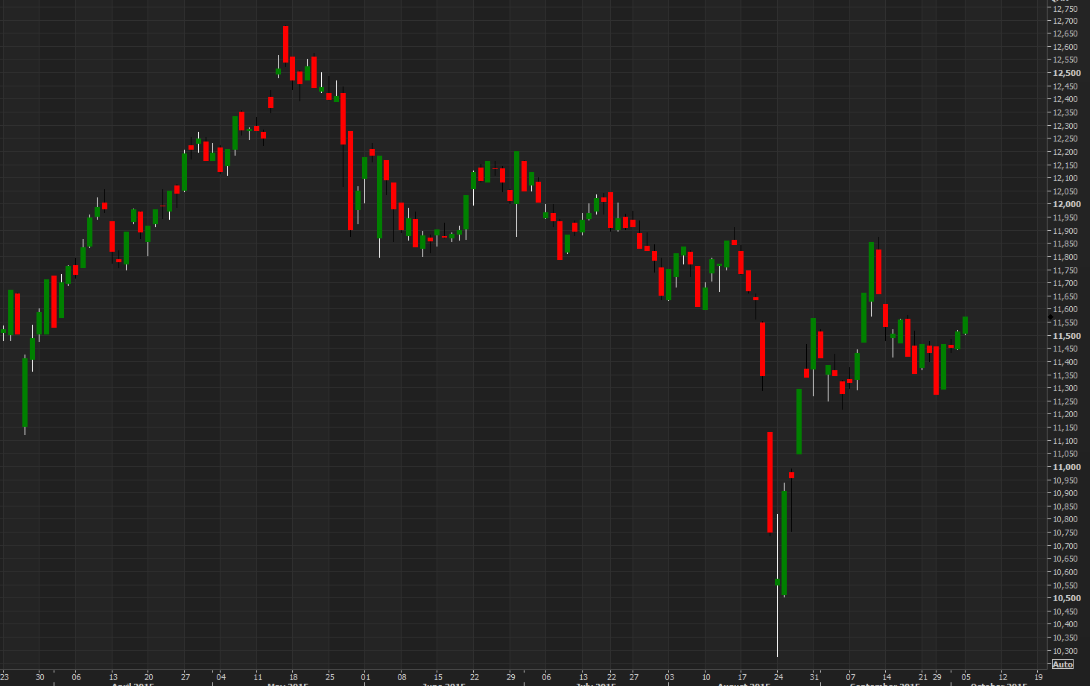Click date label 12 on time axis

pyautogui.click(x=1003, y=677)
